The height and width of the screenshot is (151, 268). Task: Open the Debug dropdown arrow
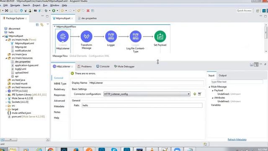tap(49, 10)
